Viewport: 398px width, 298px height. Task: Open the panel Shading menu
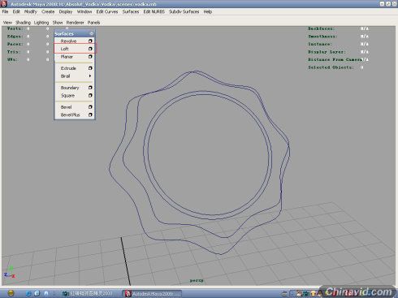(23, 23)
